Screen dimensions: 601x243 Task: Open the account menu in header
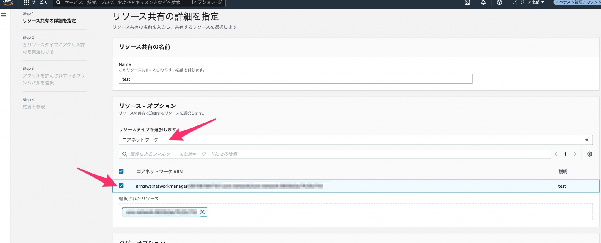pyautogui.click(x=577, y=2)
